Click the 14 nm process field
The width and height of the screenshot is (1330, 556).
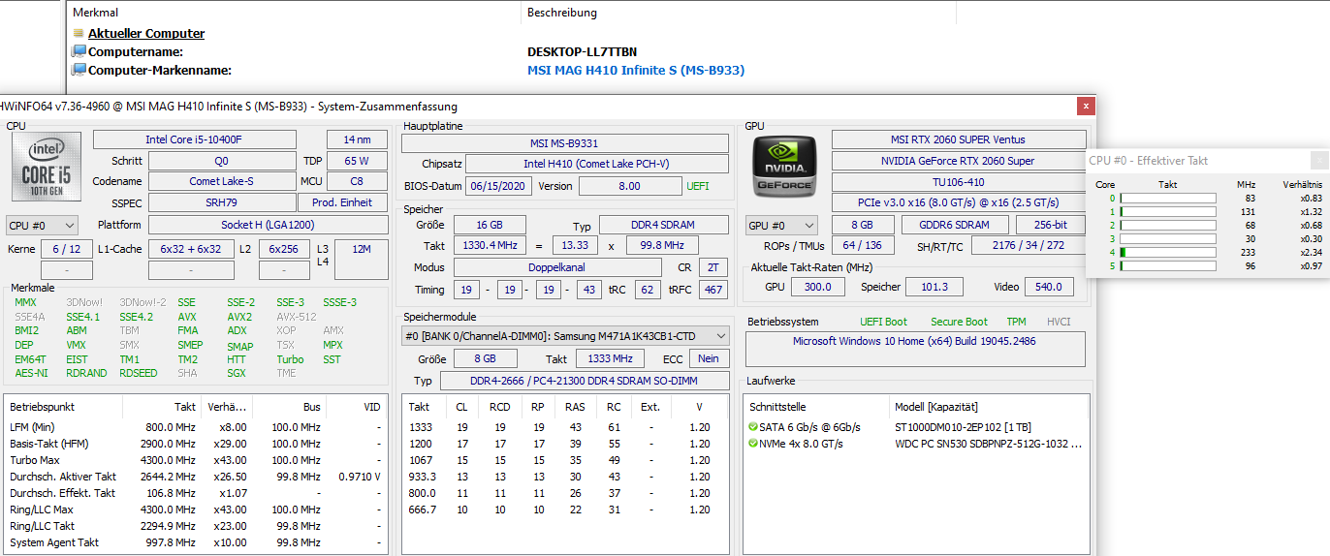click(357, 139)
